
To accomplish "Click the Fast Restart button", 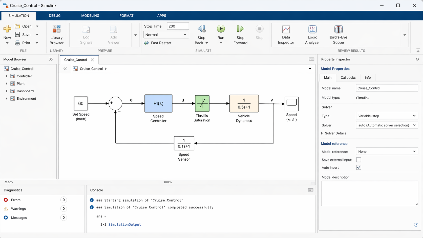I will click(x=158, y=43).
